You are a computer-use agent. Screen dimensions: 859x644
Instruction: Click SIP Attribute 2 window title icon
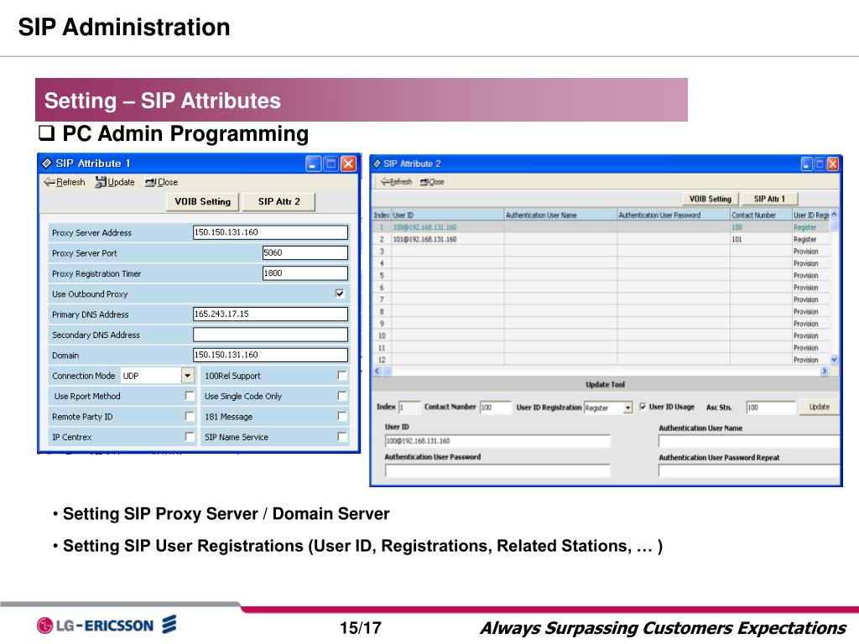click(x=377, y=164)
